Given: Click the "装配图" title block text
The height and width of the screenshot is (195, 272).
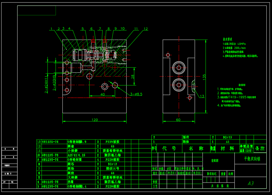Looking at the screenshot, I should point(215,161).
